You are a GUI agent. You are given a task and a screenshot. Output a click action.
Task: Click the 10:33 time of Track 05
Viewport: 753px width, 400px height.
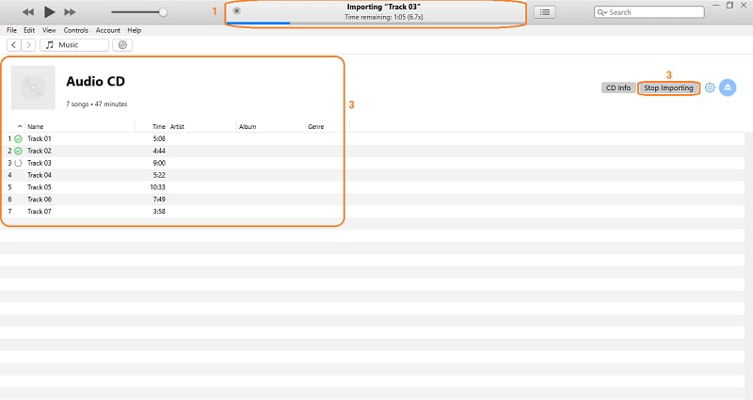[157, 187]
